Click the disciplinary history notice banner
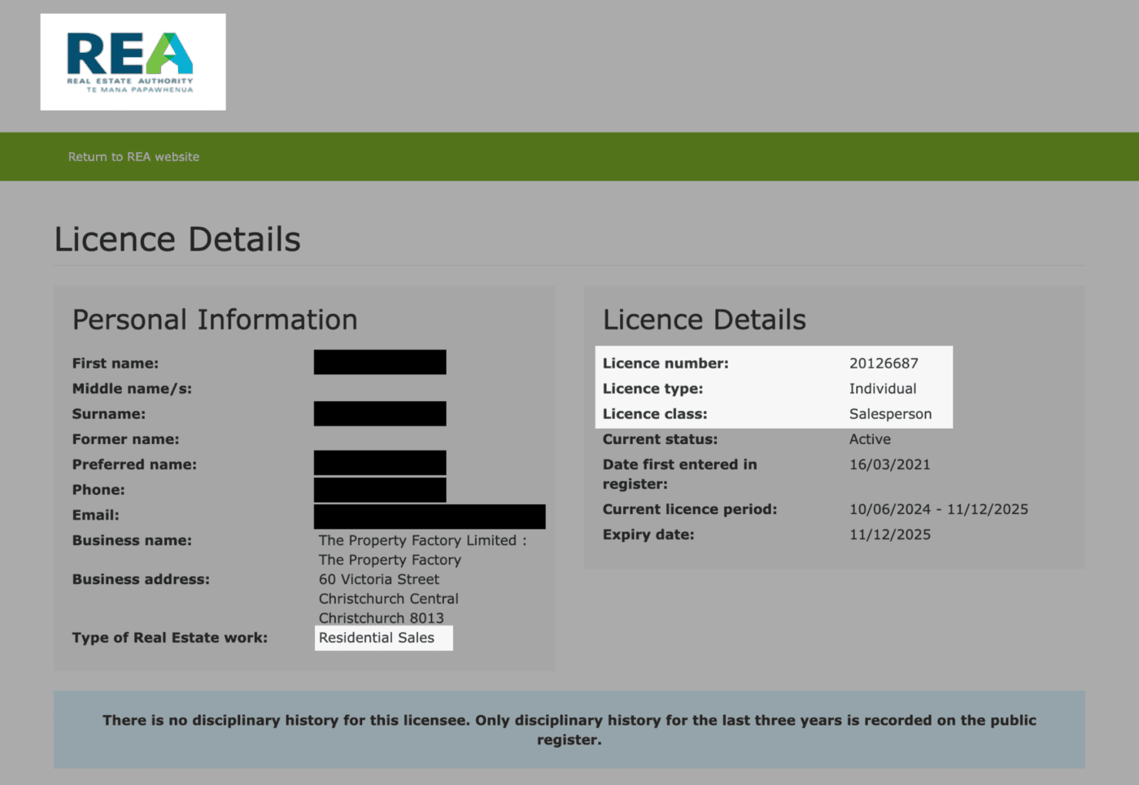The width and height of the screenshot is (1139, 785). (569, 729)
